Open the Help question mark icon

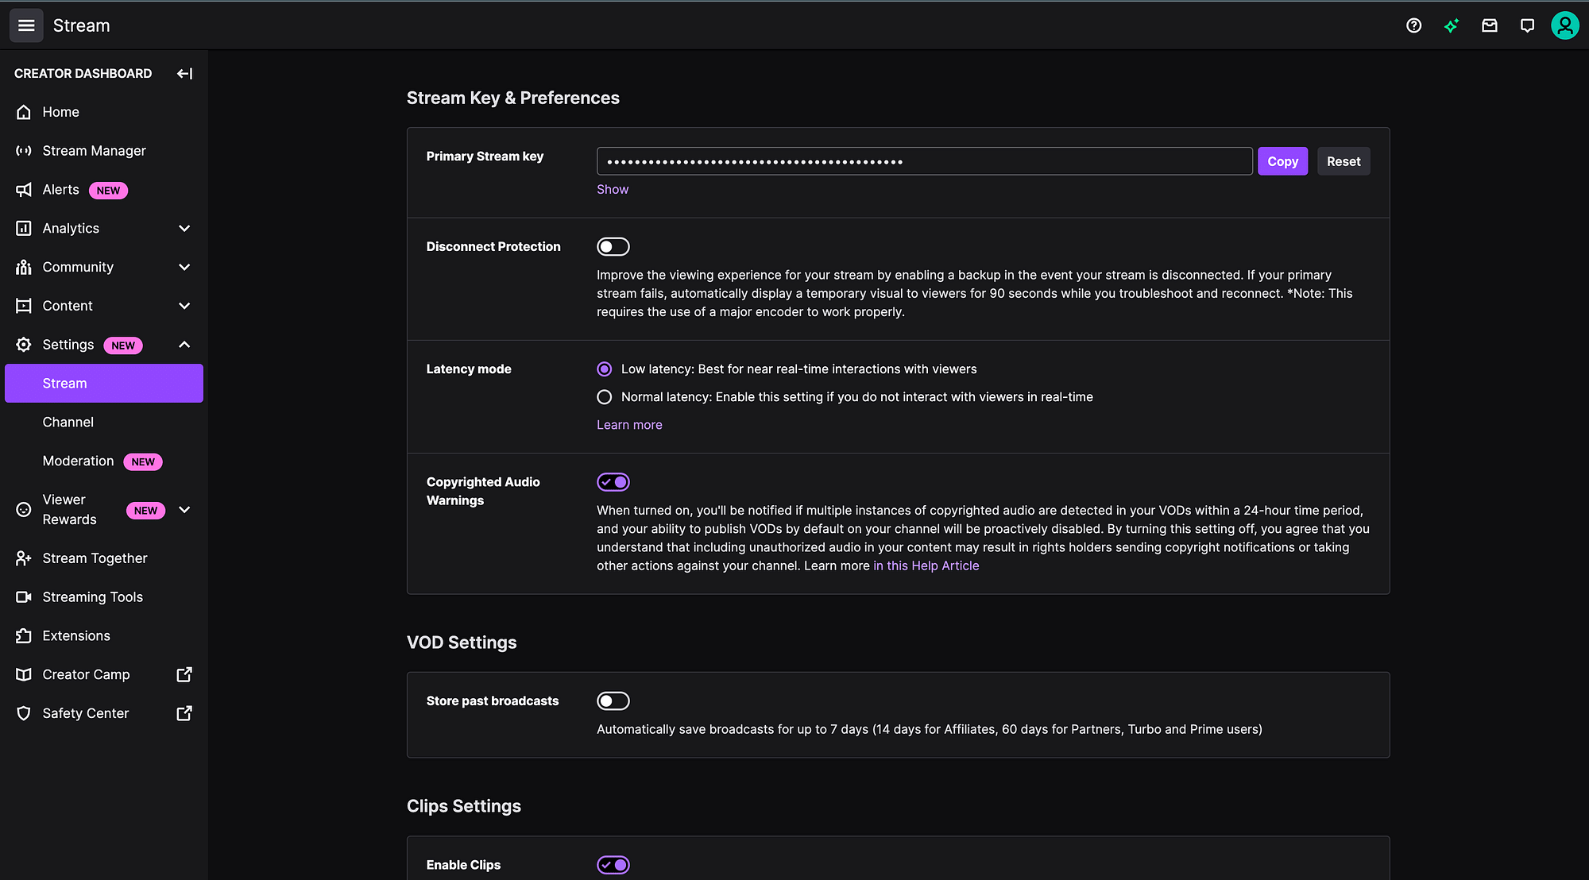click(x=1413, y=25)
